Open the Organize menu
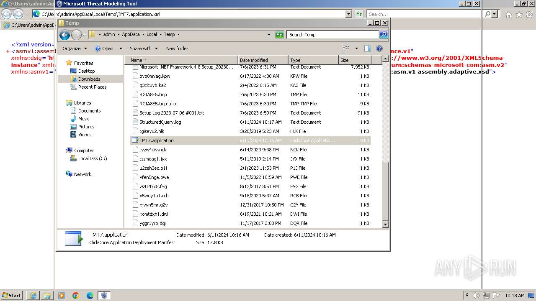The height and width of the screenshot is (301, 536). (x=75, y=48)
